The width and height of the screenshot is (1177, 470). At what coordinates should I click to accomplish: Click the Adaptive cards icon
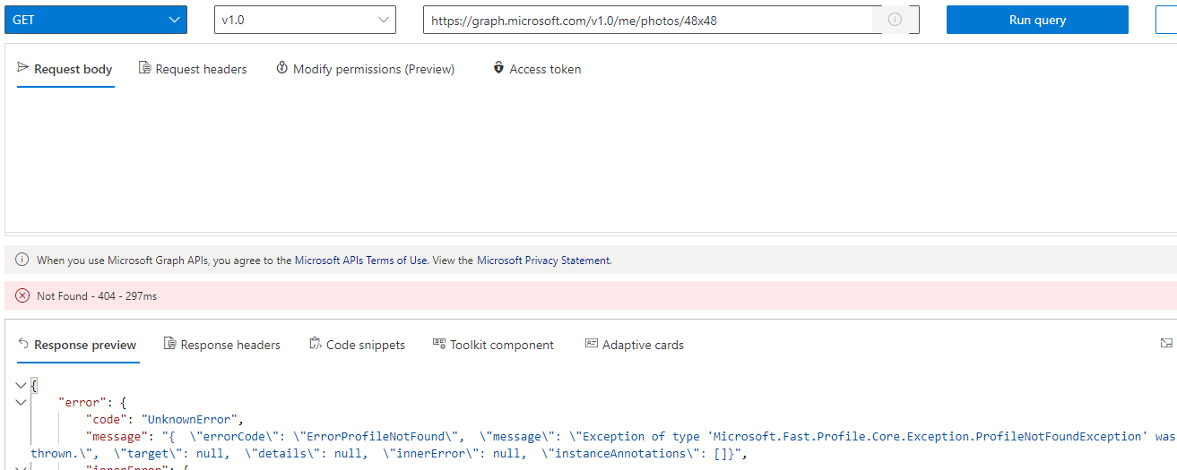pos(592,344)
